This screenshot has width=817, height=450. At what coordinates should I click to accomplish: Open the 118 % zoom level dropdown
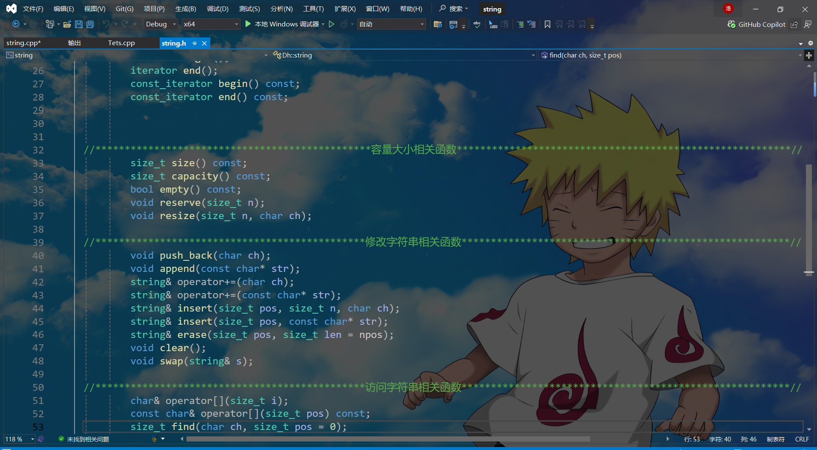tap(19, 439)
